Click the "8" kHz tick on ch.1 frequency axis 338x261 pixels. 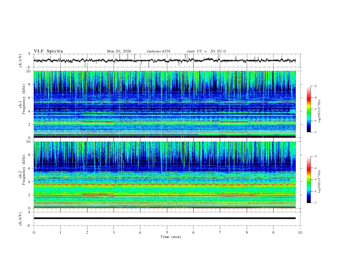30,84
